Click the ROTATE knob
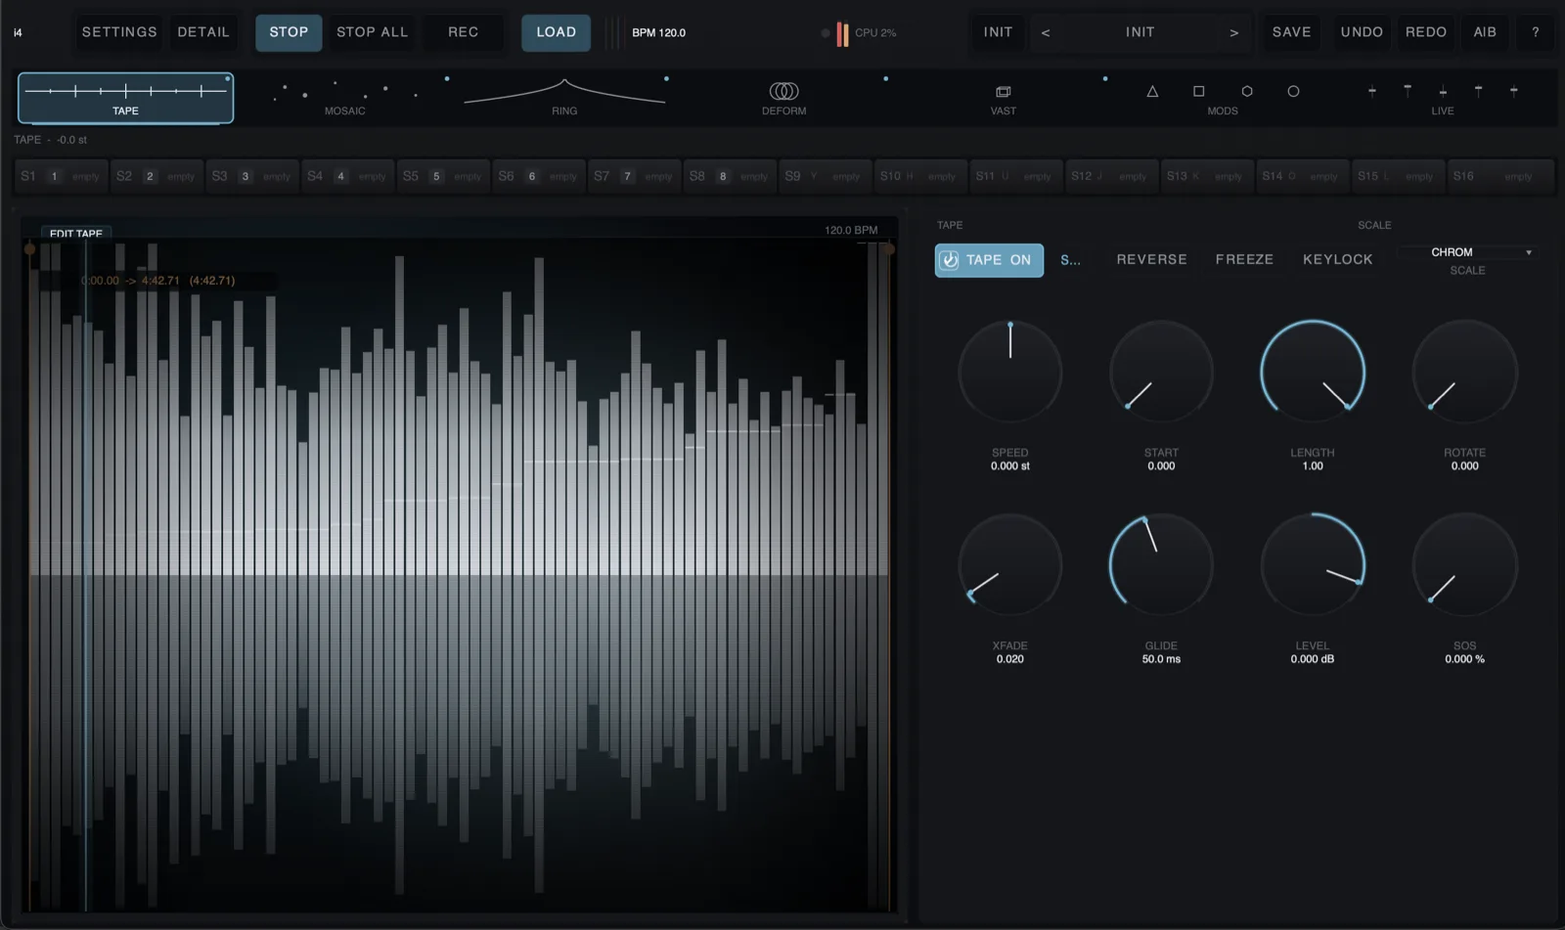The height and width of the screenshot is (930, 1565). coord(1464,372)
